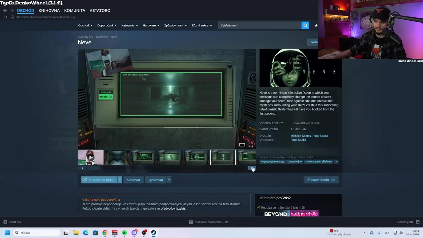Open screenshot in fullscreen view
This screenshot has height=238, width=423.
click(251, 145)
